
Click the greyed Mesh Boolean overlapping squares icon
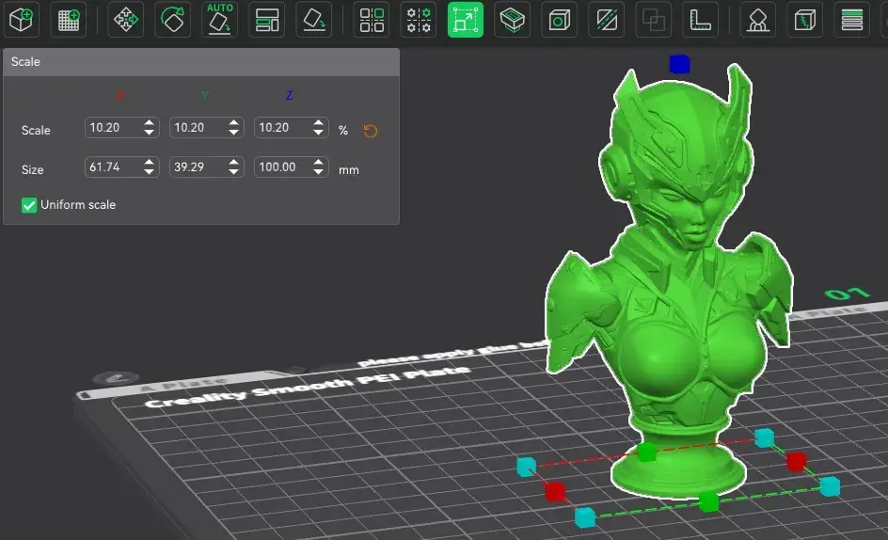tap(654, 20)
